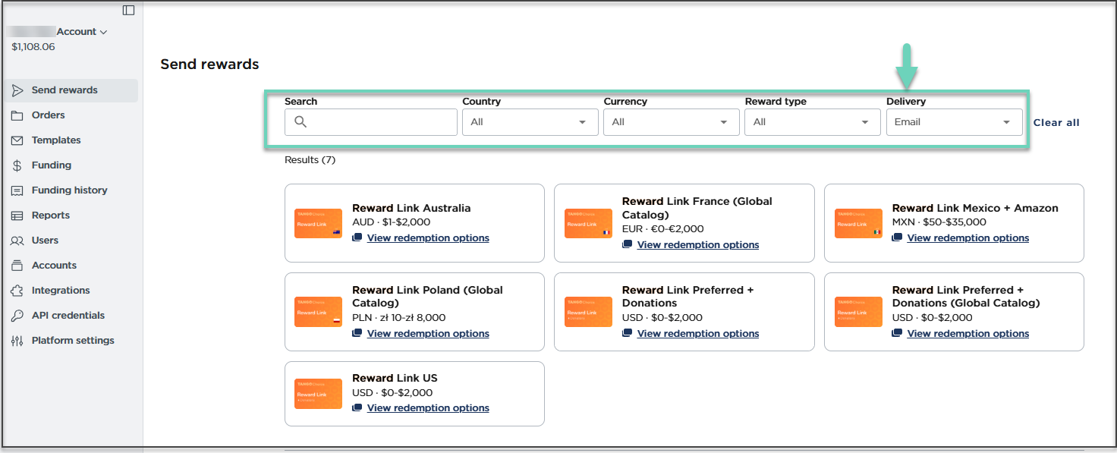
Task: Click the Templates envelope icon
Action: [17, 140]
